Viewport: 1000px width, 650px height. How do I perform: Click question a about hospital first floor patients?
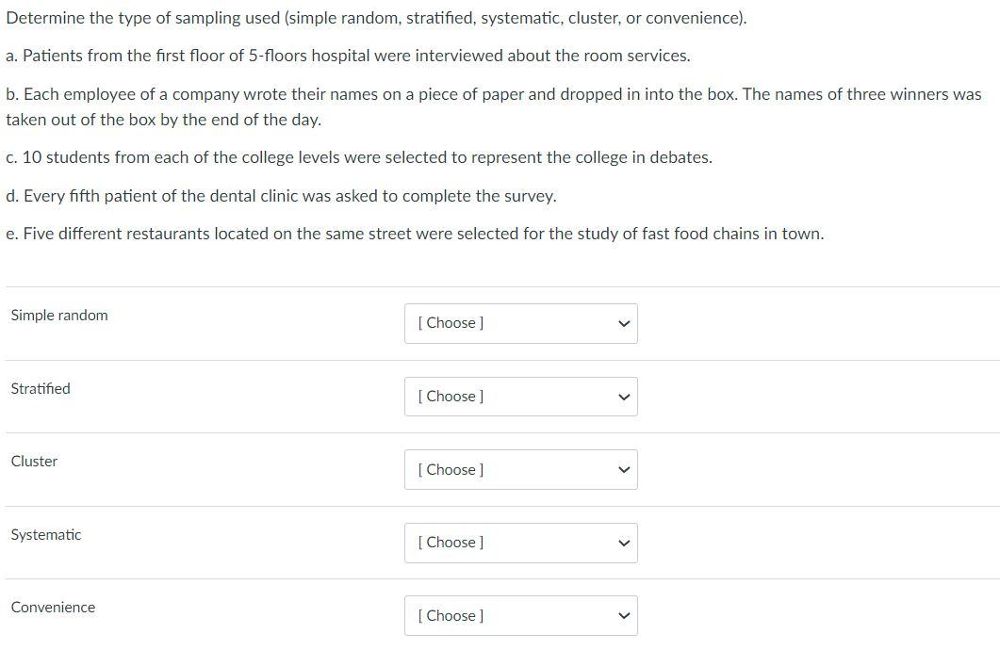click(x=349, y=56)
